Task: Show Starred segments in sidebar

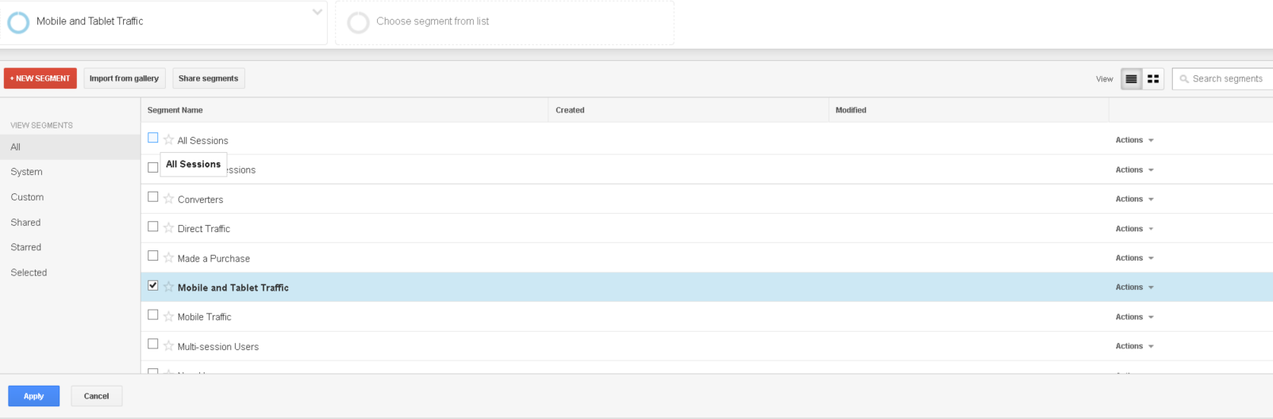Action: (x=26, y=247)
